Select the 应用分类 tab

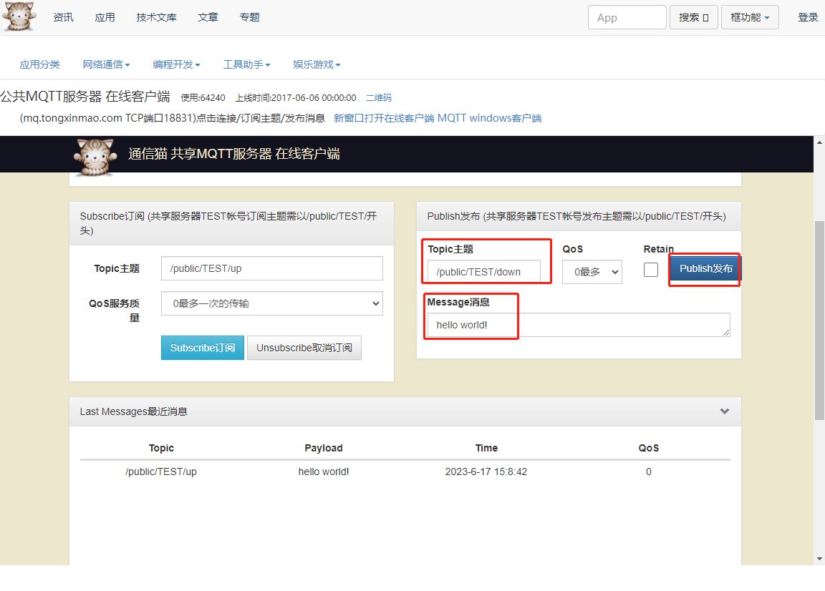[x=39, y=64]
